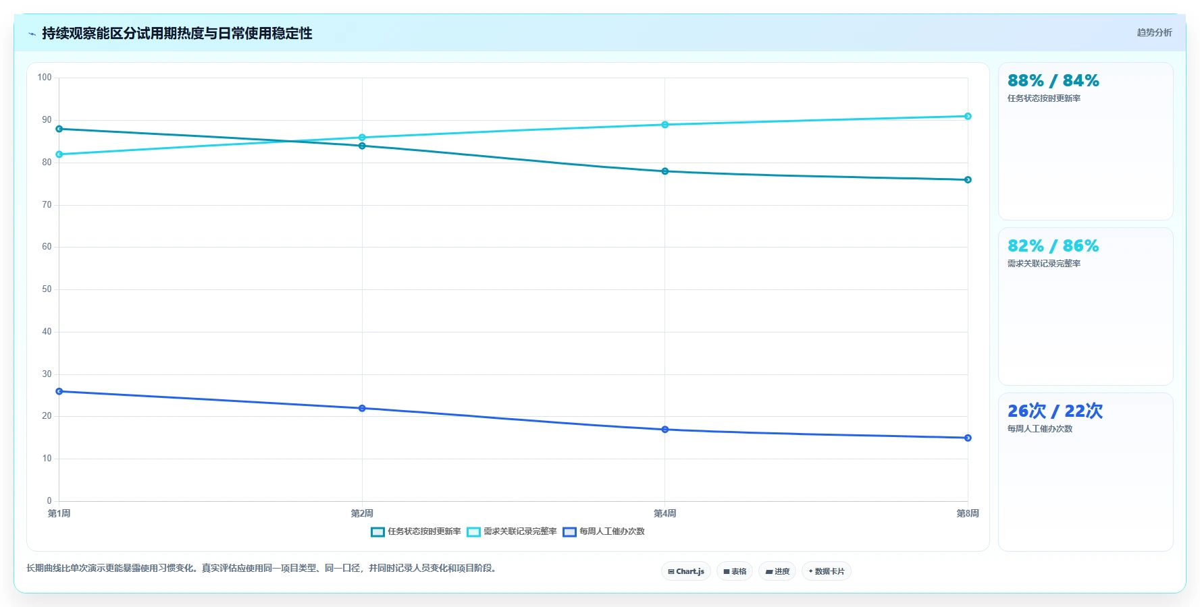This screenshot has width=1200, height=607.
Task: Click the 需求关联记录完整率 point at 第2周
Action: coord(362,138)
